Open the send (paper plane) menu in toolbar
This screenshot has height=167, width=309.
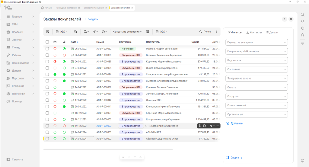pos(95,31)
